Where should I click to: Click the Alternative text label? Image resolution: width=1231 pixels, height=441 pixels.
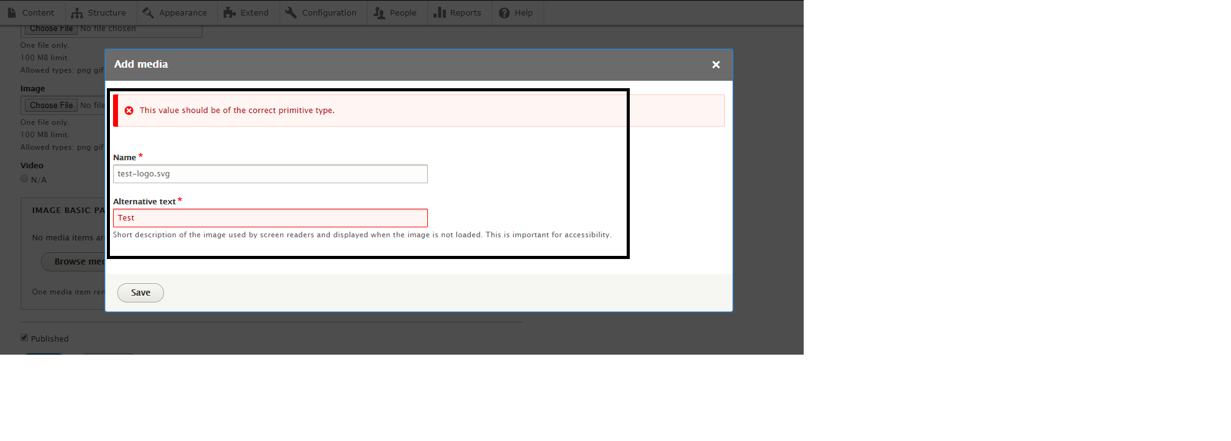pyautogui.click(x=144, y=202)
